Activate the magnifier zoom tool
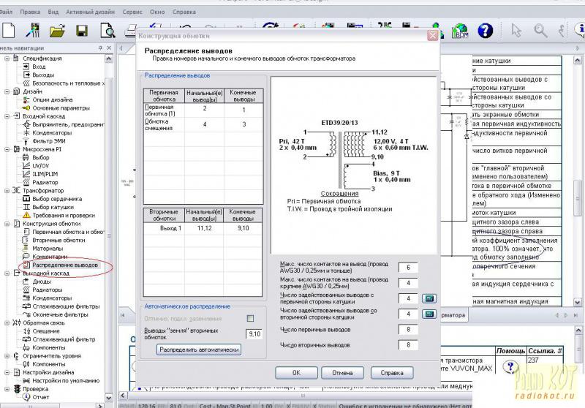Screen dimensions: 585x408 [x=540, y=31]
